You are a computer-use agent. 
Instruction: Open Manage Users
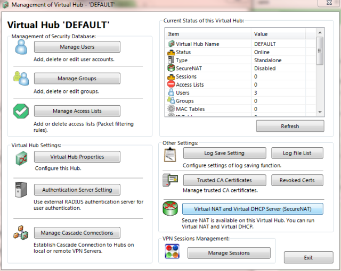pos(77,47)
